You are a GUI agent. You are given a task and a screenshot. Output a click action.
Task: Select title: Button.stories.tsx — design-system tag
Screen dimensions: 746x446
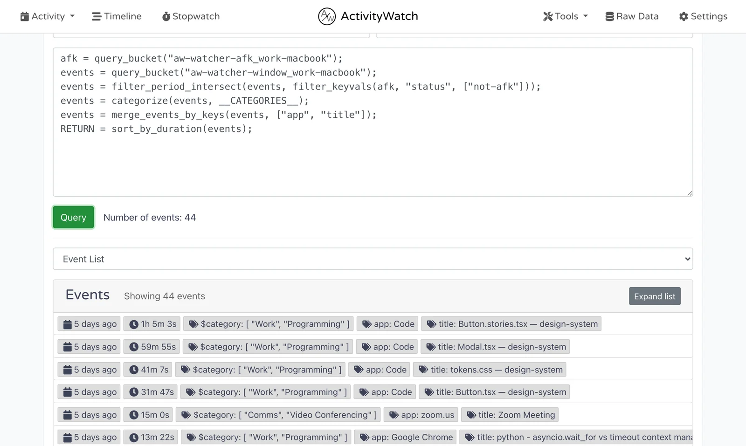tap(511, 324)
